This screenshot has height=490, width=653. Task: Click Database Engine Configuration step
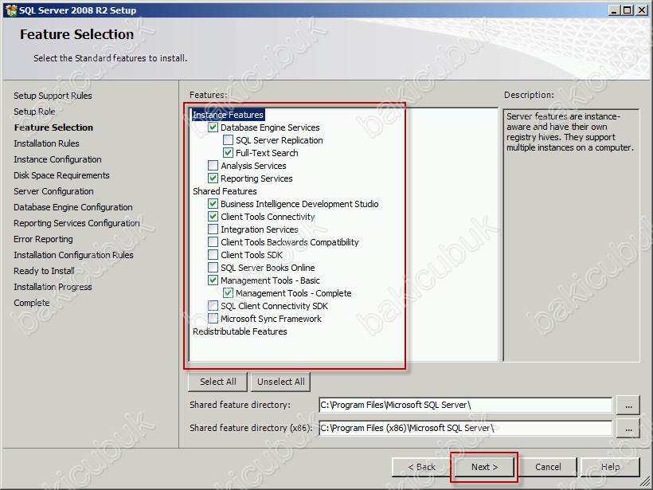[73, 207]
